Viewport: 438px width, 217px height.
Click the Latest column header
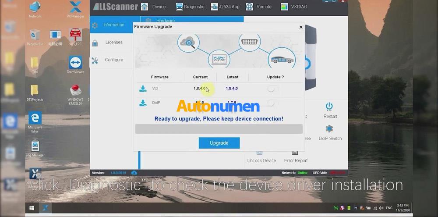pyautogui.click(x=233, y=77)
